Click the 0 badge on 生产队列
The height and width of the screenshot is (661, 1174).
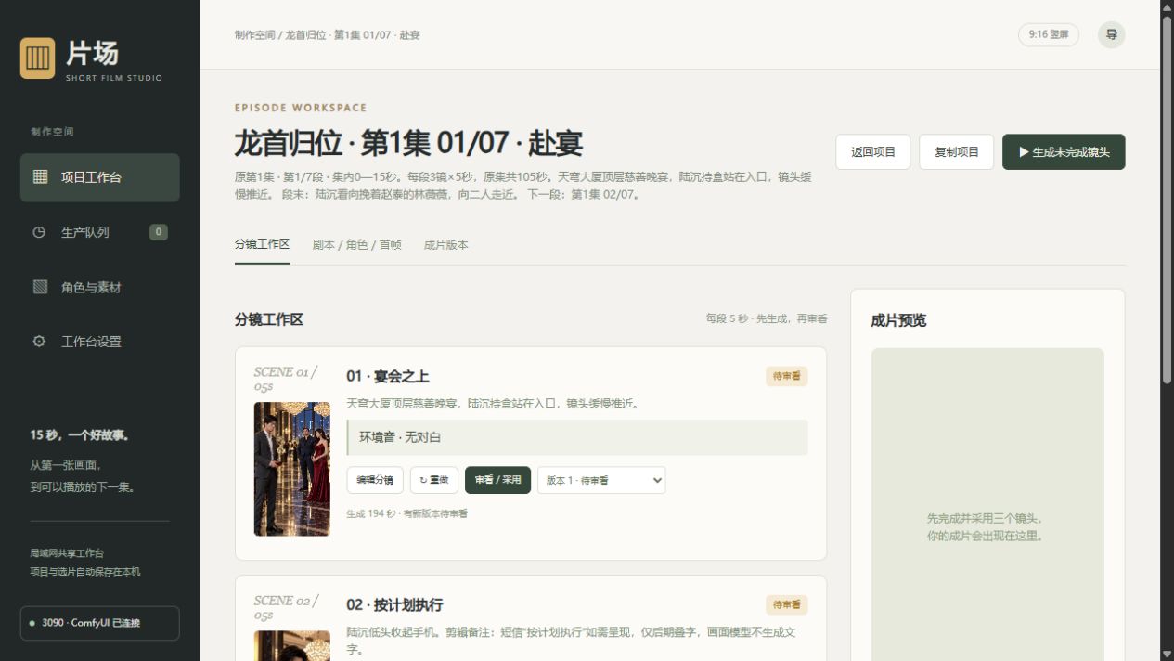[x=159, y=232]
